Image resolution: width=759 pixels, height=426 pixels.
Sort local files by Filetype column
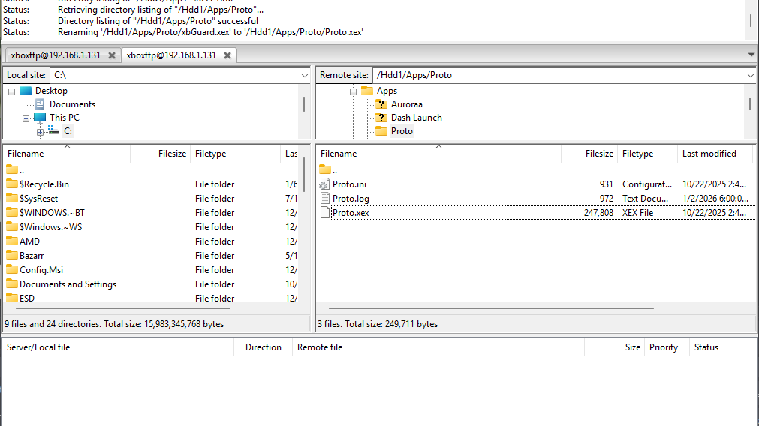click(235, 154)
